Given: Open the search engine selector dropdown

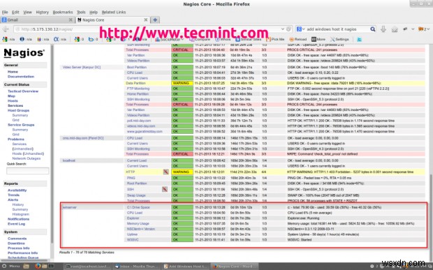Looking at the screenshot, I should click(300, 29).
